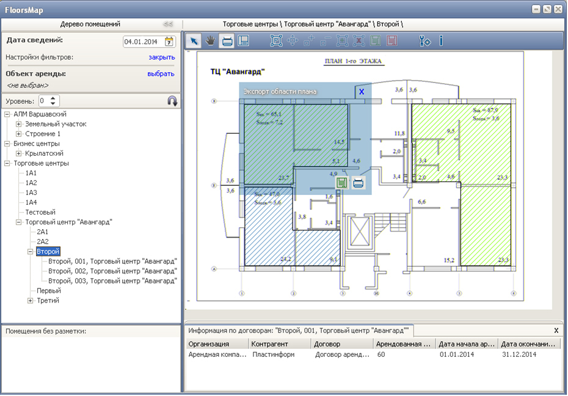Toggle the side panel layout icon
The image size is (568, 396).
pyautogui.click(x=243, y=41)
